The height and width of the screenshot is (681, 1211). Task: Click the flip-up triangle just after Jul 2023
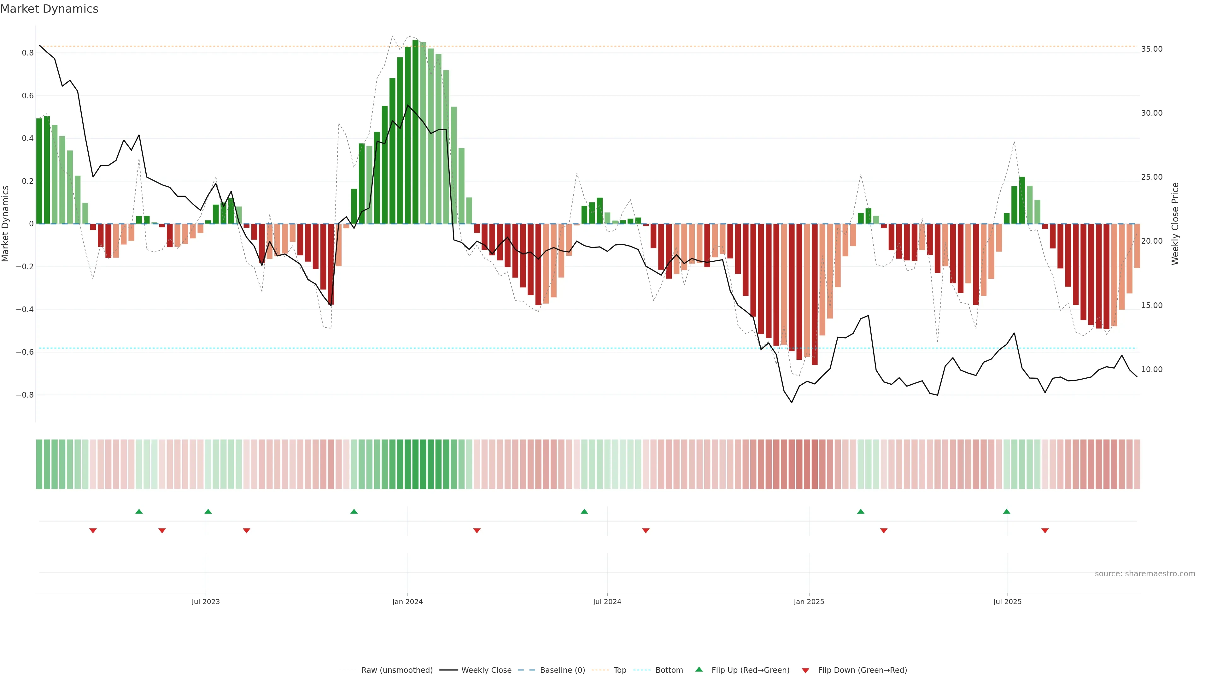208,511
